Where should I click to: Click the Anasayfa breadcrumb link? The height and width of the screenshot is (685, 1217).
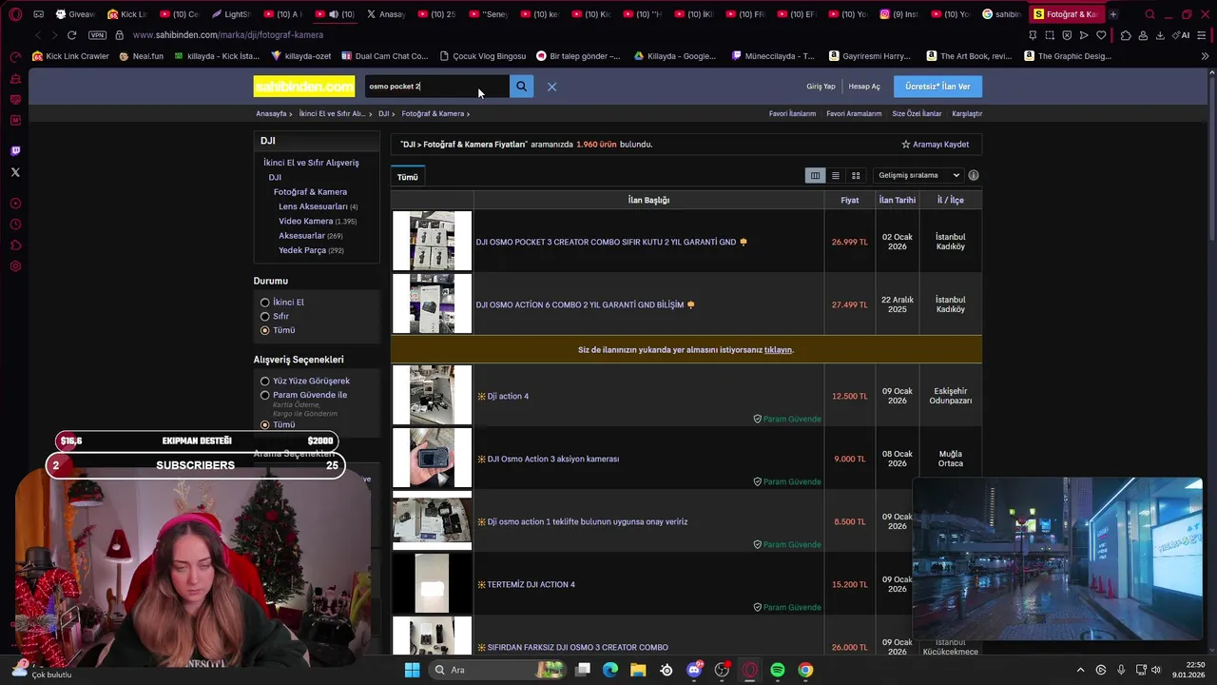[271, 114]
